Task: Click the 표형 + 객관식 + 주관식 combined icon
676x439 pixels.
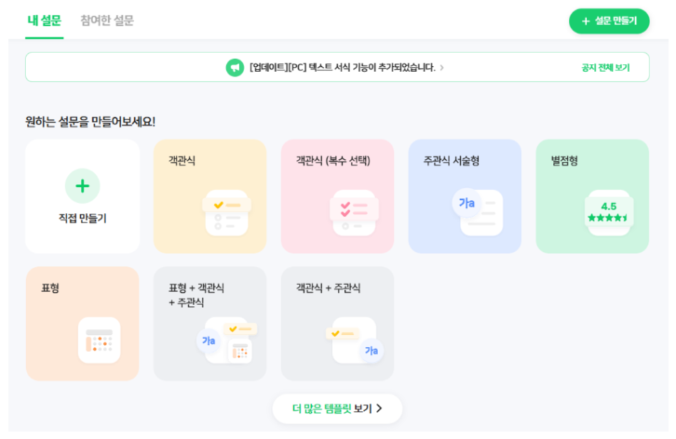Action: pos(228,340)
